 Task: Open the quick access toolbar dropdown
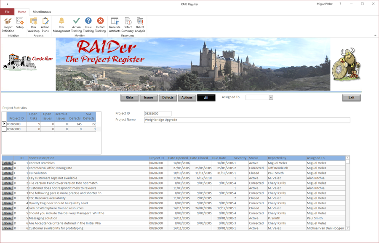click(x=7, y=4)
